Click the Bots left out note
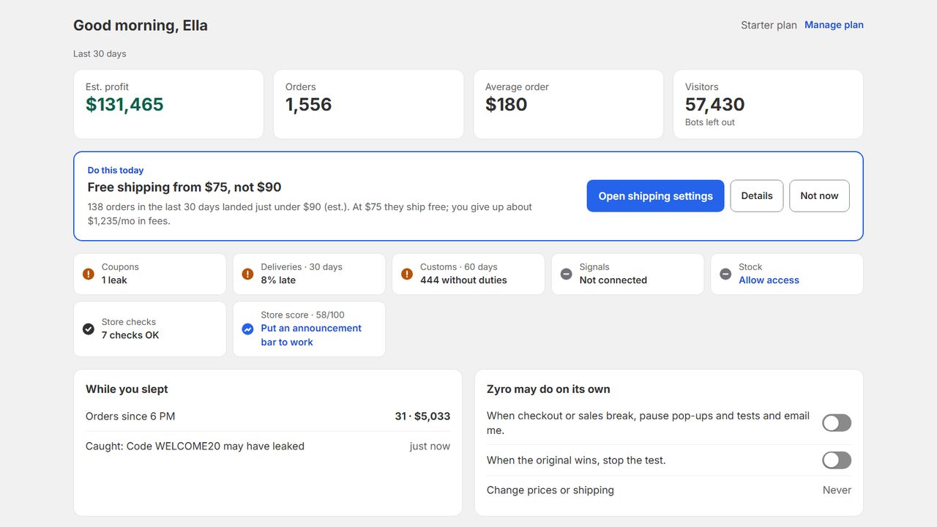The height and width of the screenshot is (527, 937). (x=710, y=122)
